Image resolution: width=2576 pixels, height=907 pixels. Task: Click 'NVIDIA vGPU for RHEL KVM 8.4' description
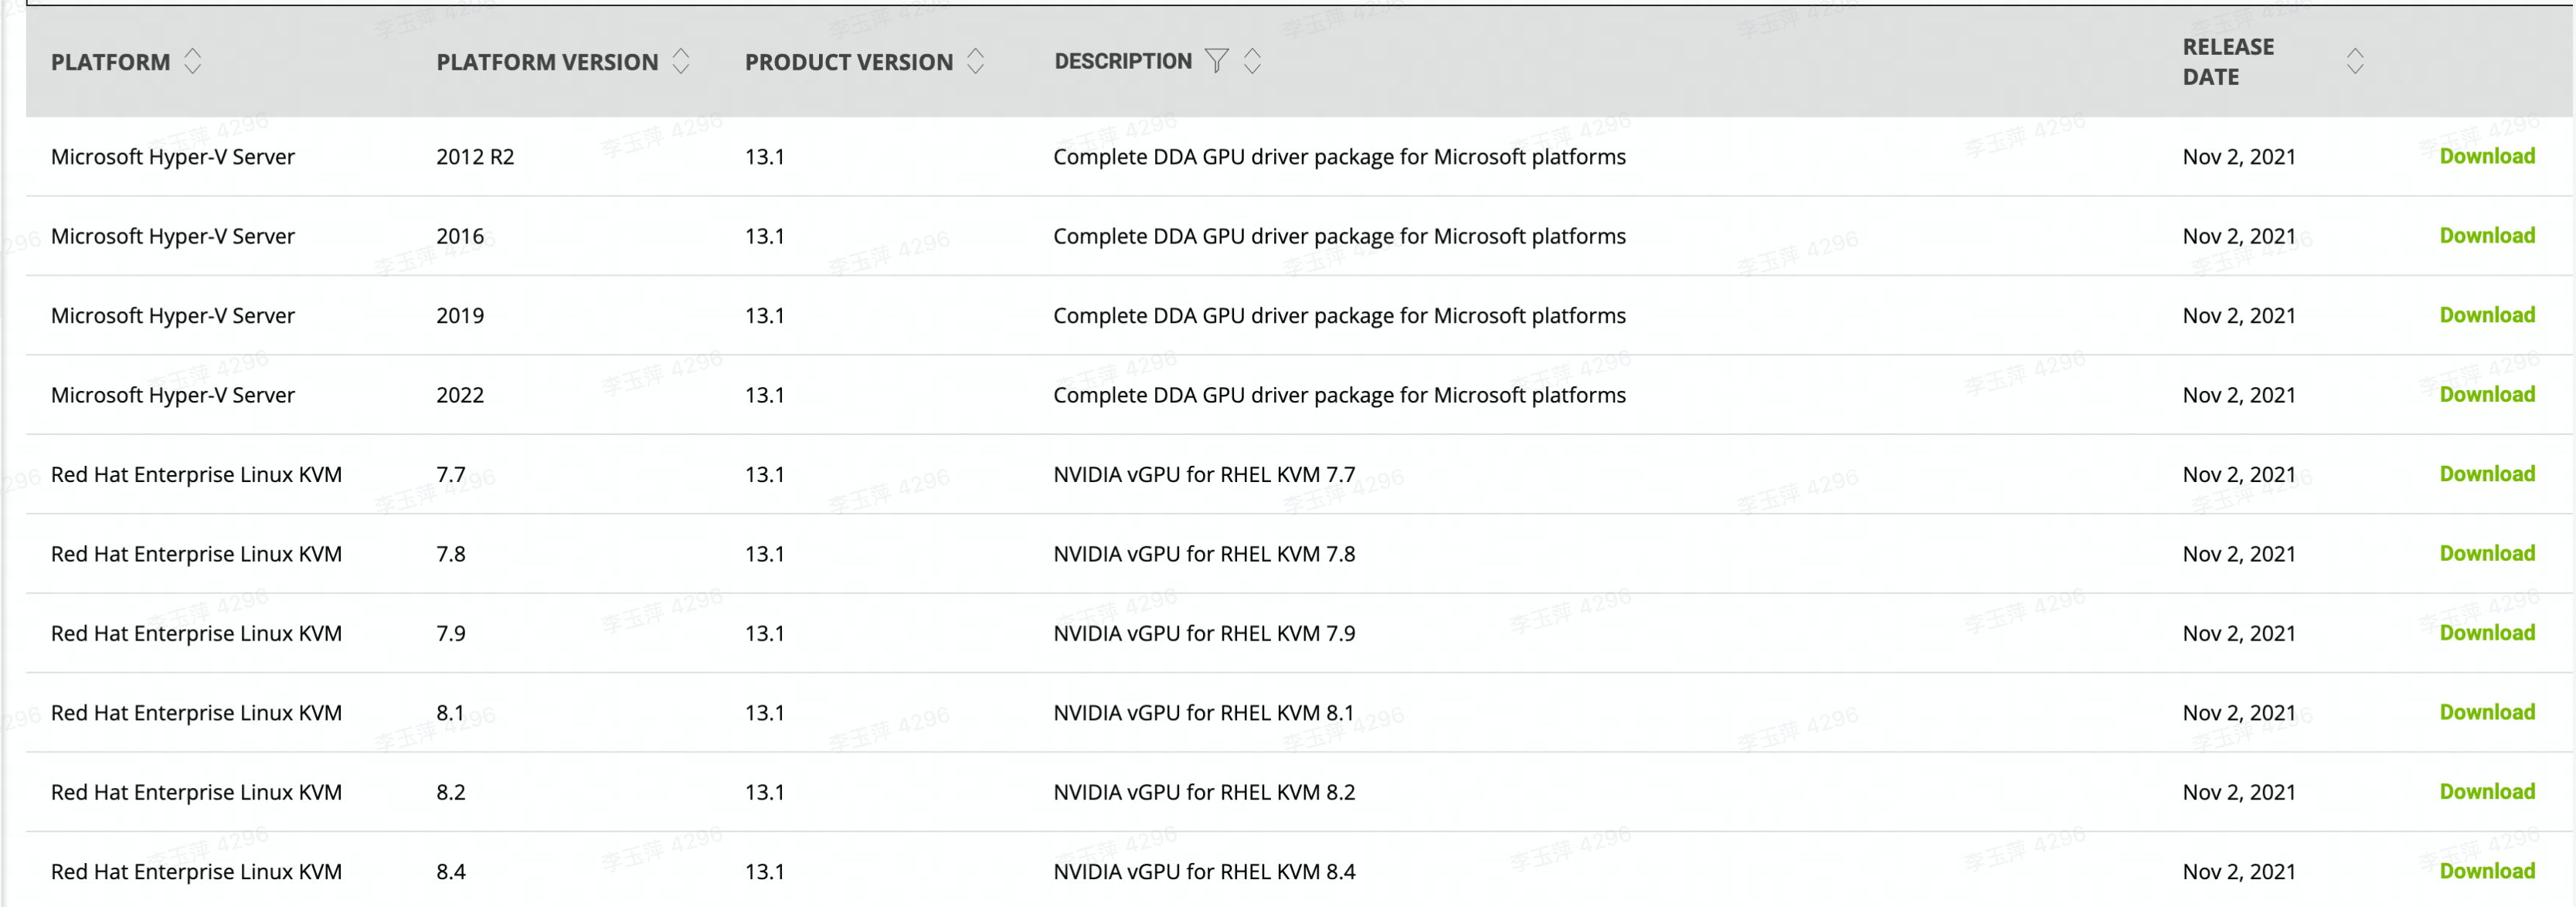tap(1204, 872)
